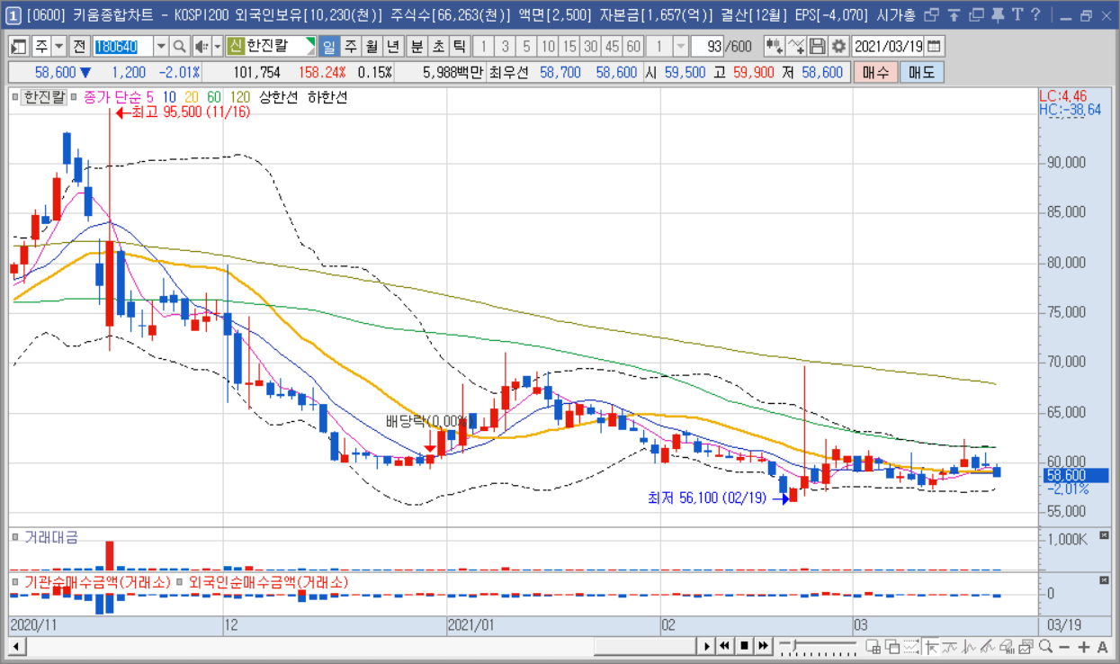This screenshot has height=664, width=1120.
Task: Click the stock code input 180640
Action: pyautogui.click(x=122, y=46)
